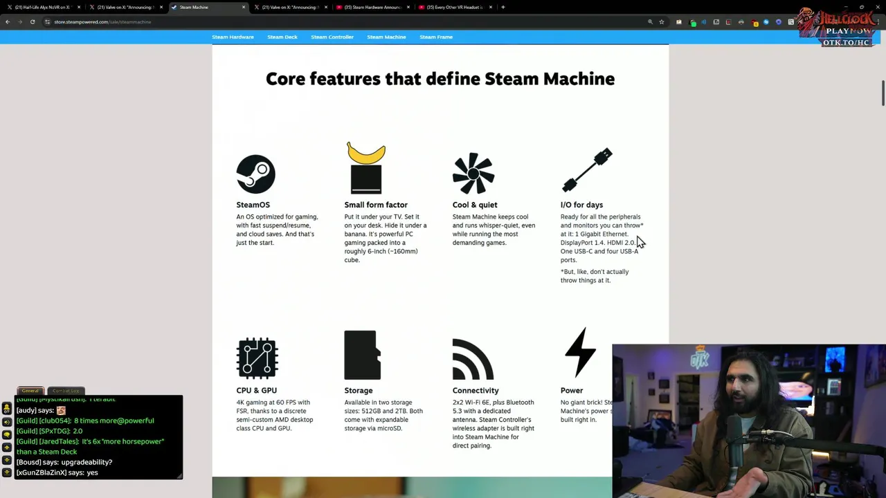
Task: Bookmark page with star icon
Action: 662,22
